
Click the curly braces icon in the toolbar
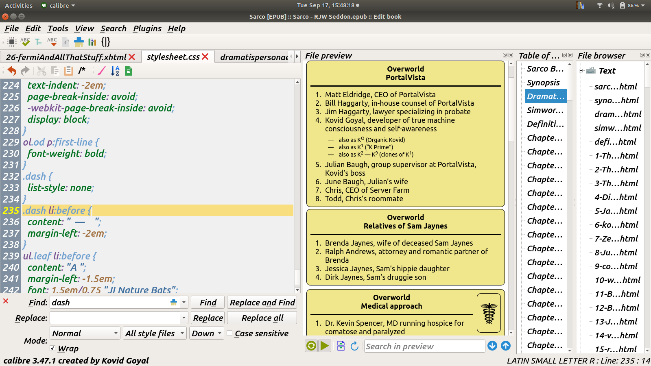tap(106, 42)
